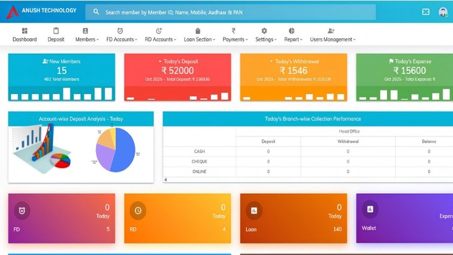
Task: Click the New Members card
Action: [61, 77]
